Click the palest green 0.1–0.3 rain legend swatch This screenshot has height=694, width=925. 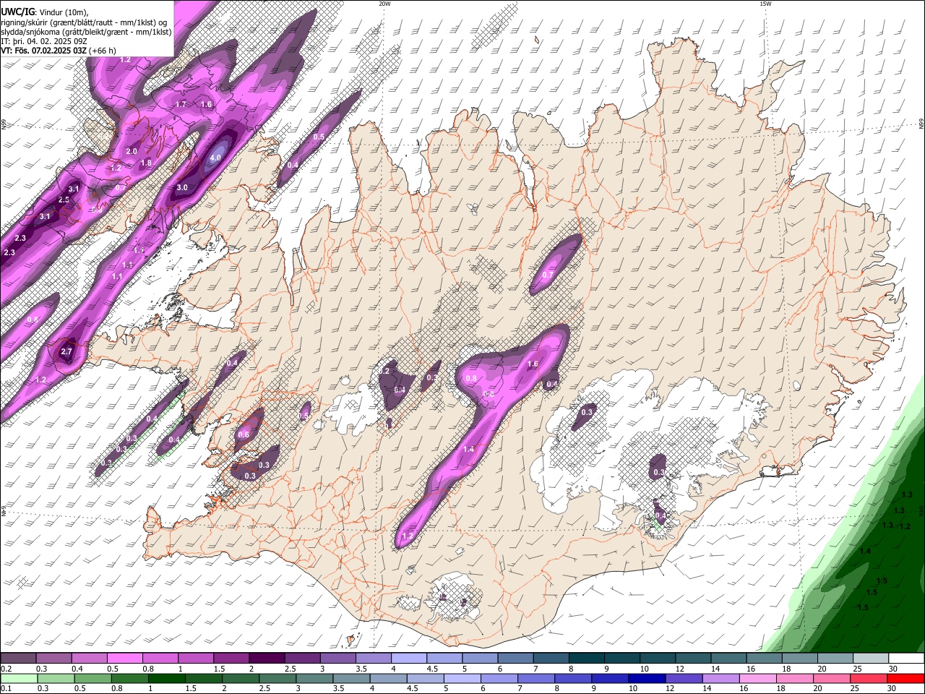click(x=19, y=678)
